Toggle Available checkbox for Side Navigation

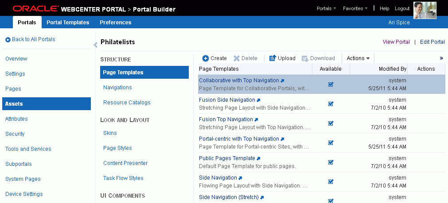[331, 181]
